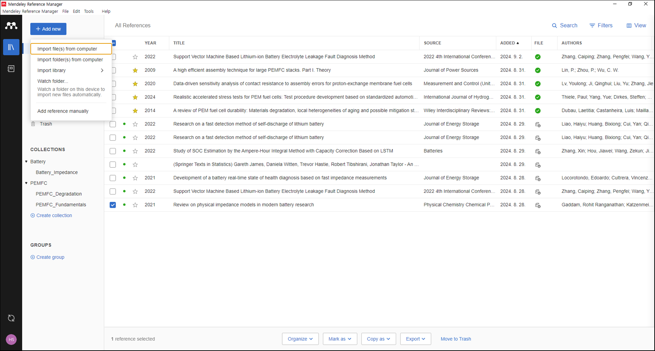655x351 pixels.
Task: Star the SOC Estimation LSTM reference
Action: tap(135, 151)
